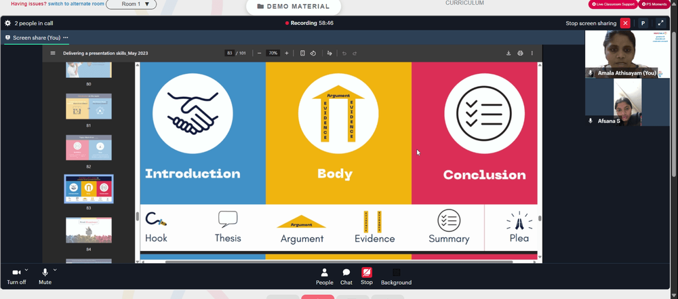
Task: Click the microphone icon beside Afsana S
Action: 591,121
